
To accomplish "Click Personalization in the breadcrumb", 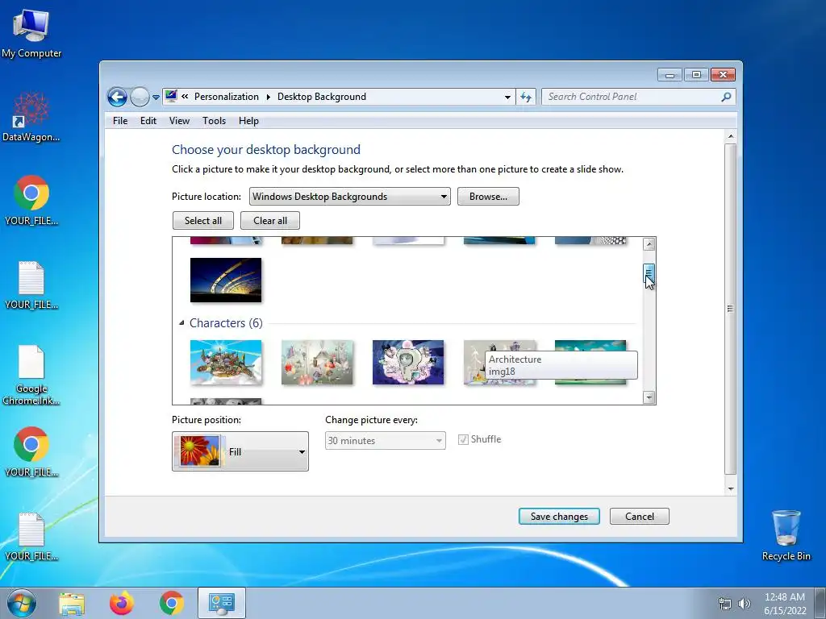I will (x=227, y=97).
